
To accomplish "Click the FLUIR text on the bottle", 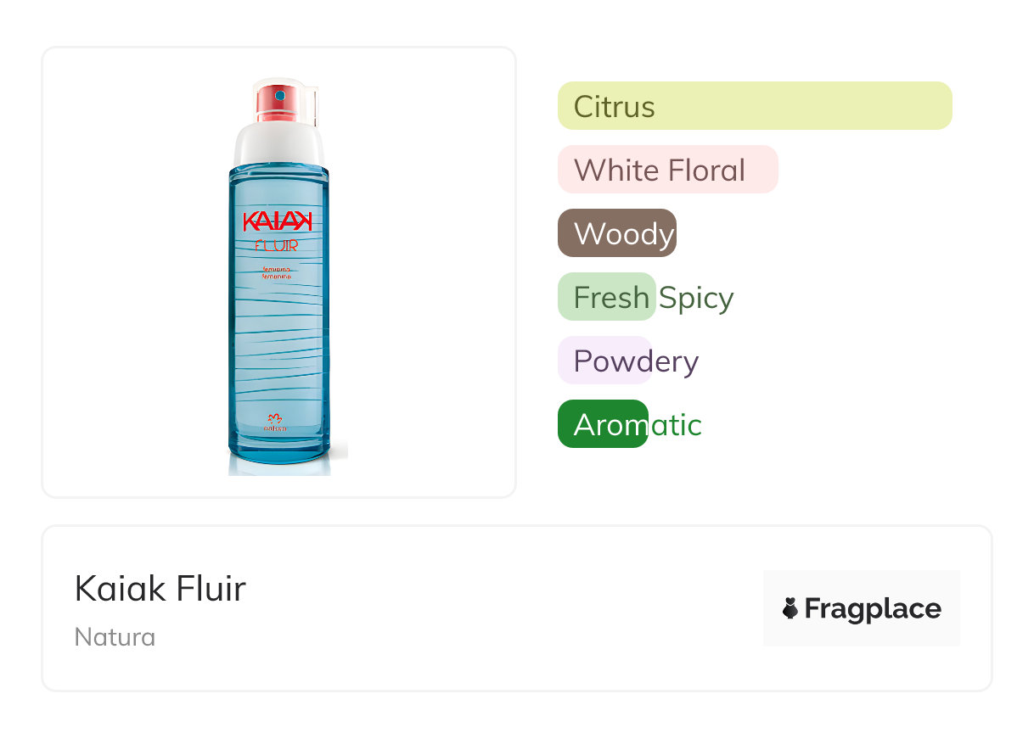I will coord(277,246).
